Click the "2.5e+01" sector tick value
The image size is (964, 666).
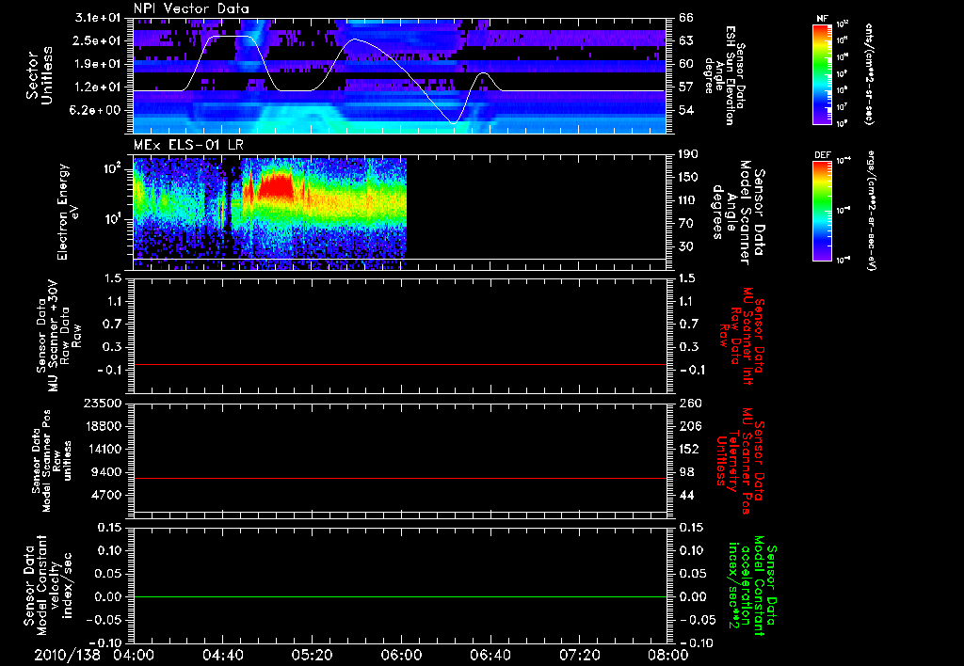[x=97, y=40]
